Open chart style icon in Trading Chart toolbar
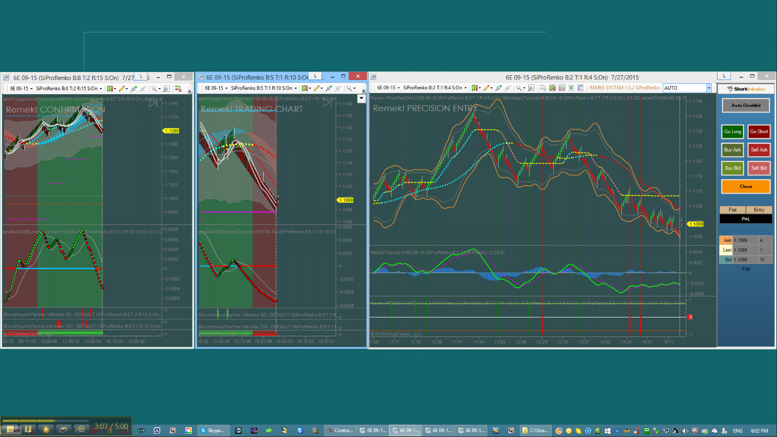Screen dimensions: 777x437 point(305,88)
